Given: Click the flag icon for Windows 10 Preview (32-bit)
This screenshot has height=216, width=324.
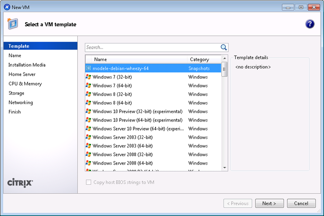Looking at the screenshot, I should (x=88, y=111).
